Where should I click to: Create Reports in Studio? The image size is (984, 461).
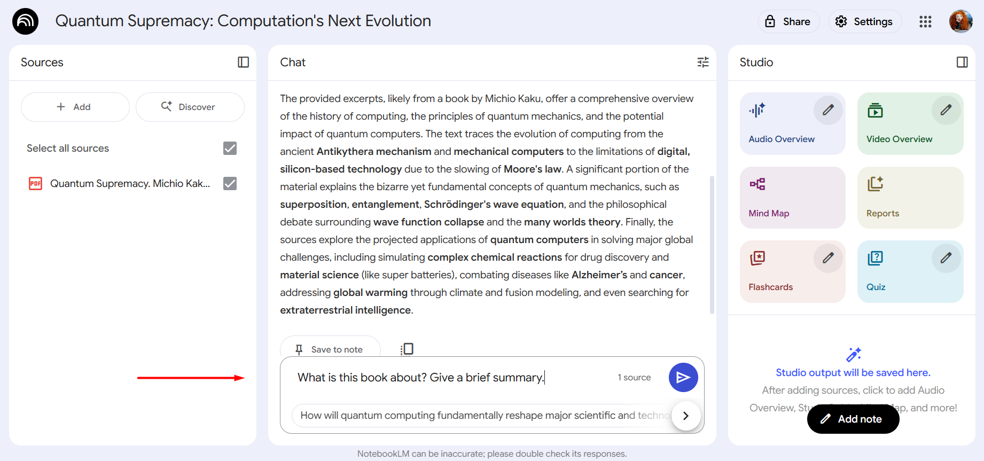tap(910, 198)
